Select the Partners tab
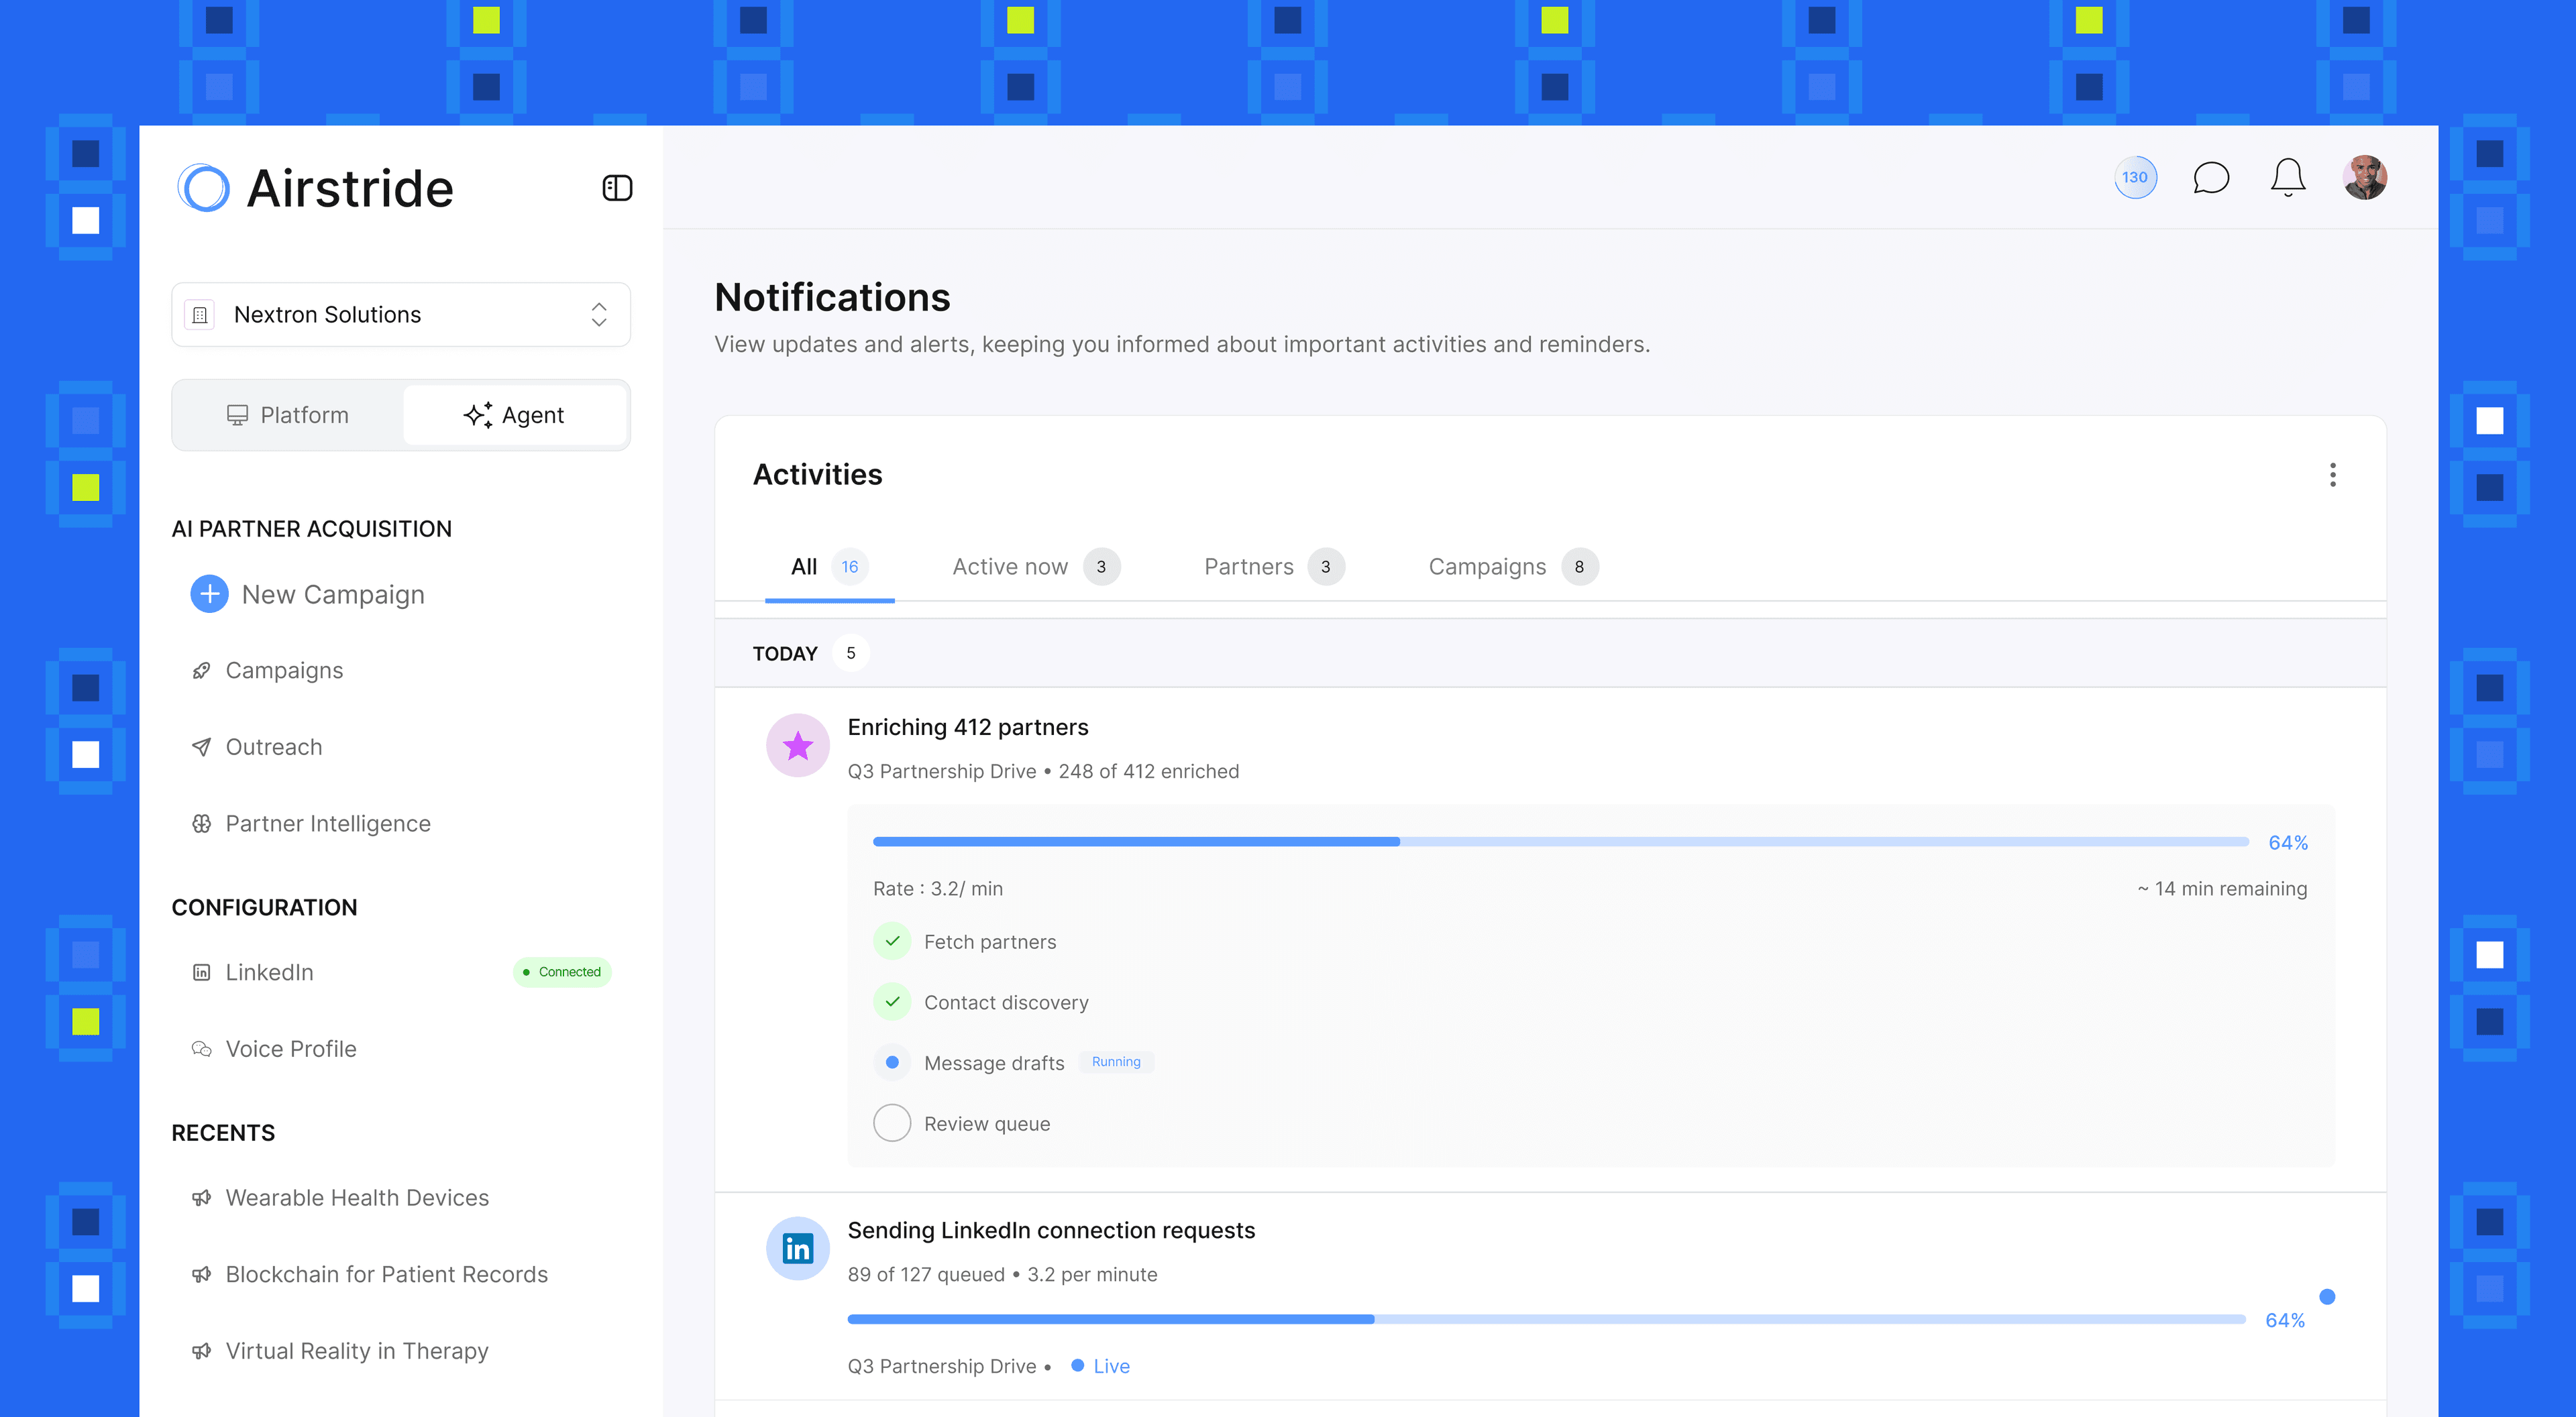Image resolution: width=2576 pixels, height=1417 pixels. click(1274, 567)
